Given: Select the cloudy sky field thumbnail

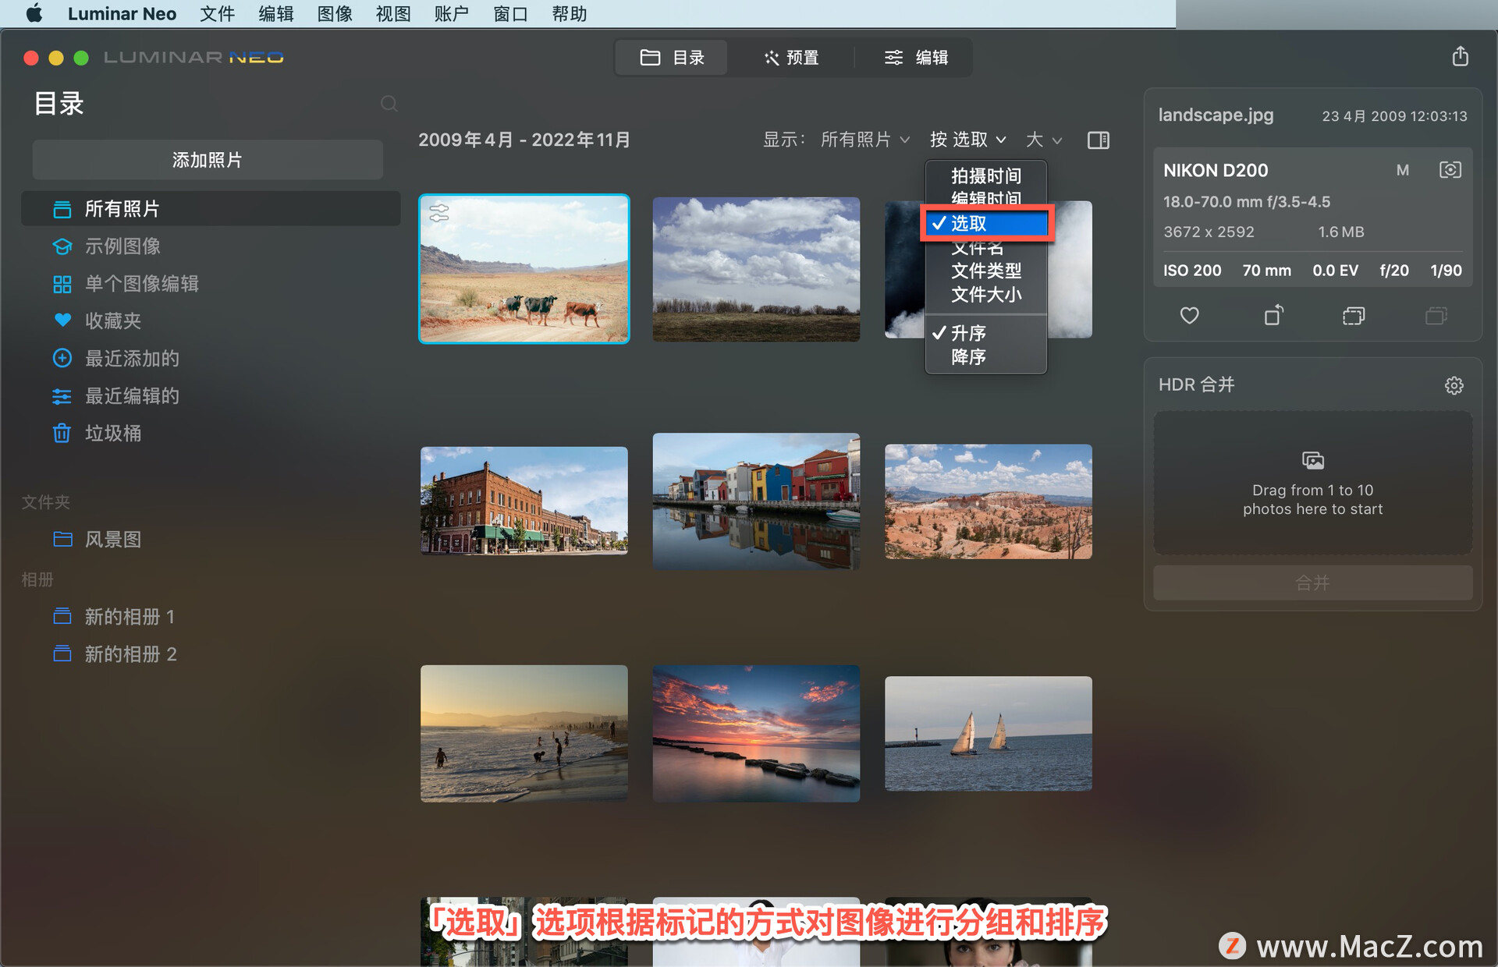Looking at the screenshot, I should pos(756,269).
